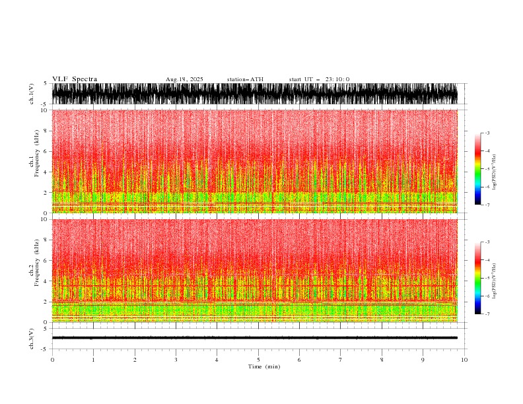Click the date "Aug.18, 2025" in header
The height and width of the screenshot is (404, 523).
[x=184, y=79]
